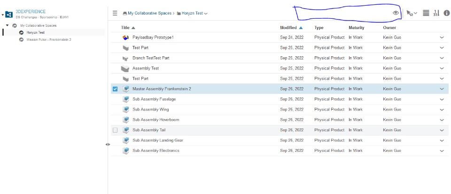Sort by the Modified column header

click(x=288, y=28)
